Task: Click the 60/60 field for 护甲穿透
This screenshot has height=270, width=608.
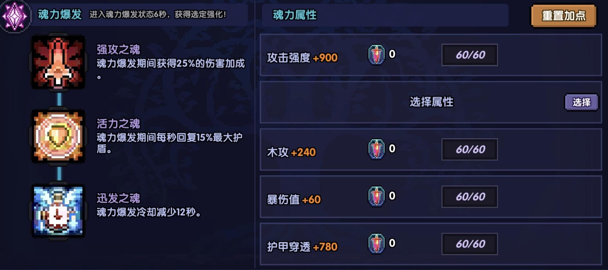Action: 470,244
